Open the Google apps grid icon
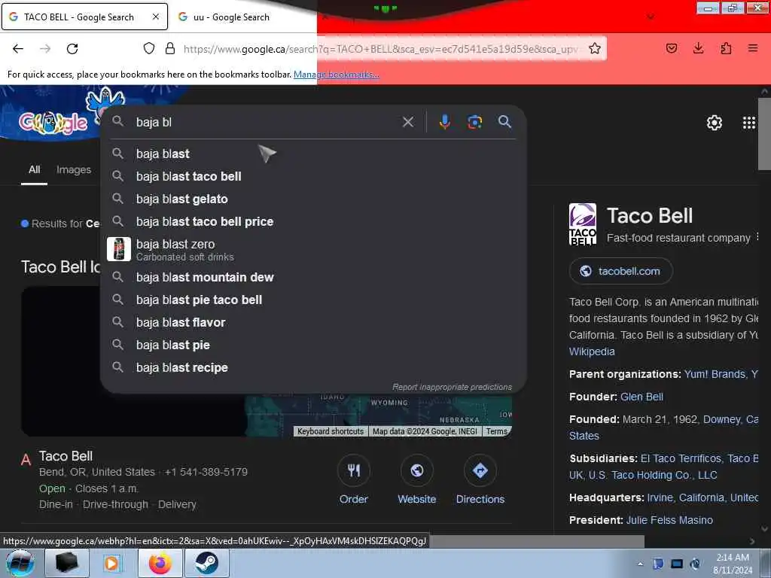The height and width of the screenshot is (578, 771). coord(749,123)
